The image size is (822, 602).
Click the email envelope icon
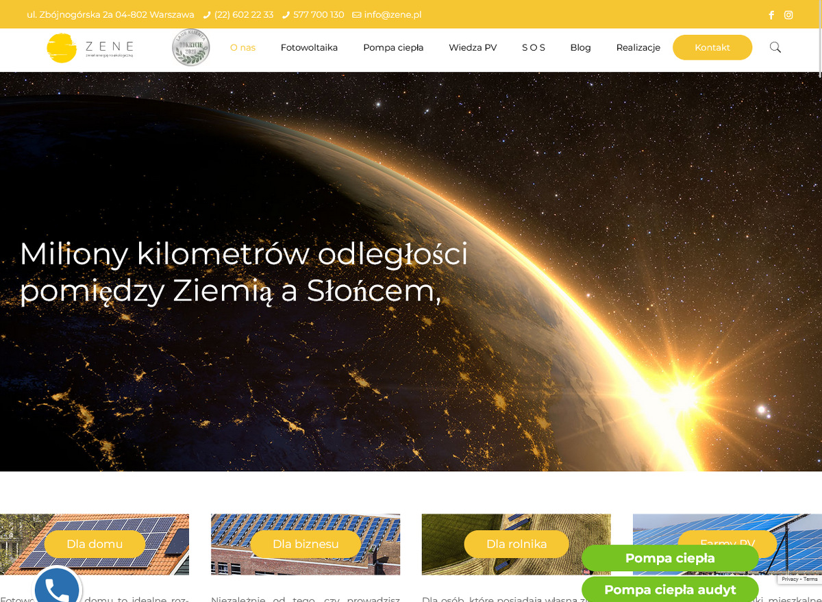click(x=357, y=15)
